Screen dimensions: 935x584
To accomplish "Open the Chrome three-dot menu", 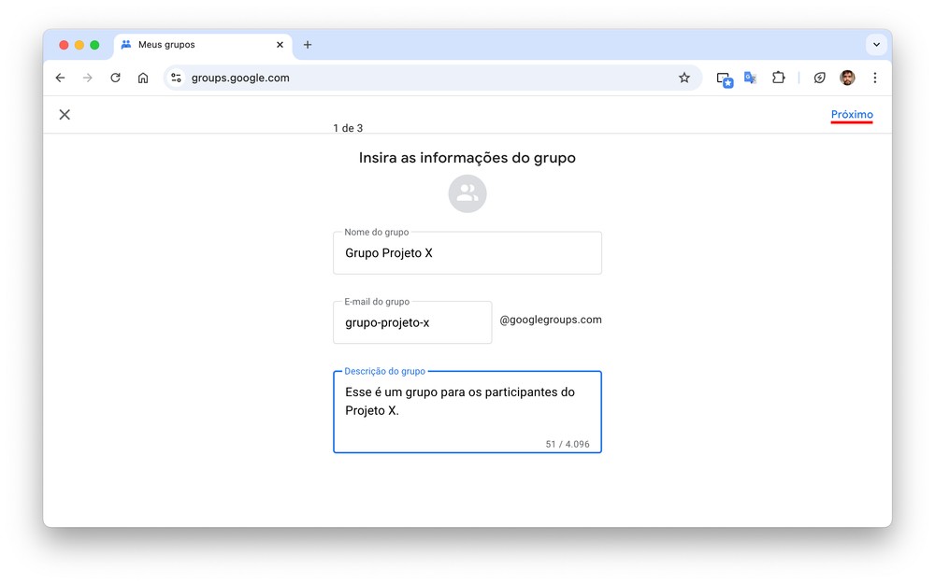I will click(875, 78).
